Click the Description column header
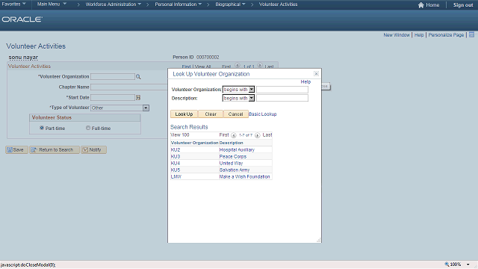This screenshot has width=478, height=269. (x=231, y=143)
